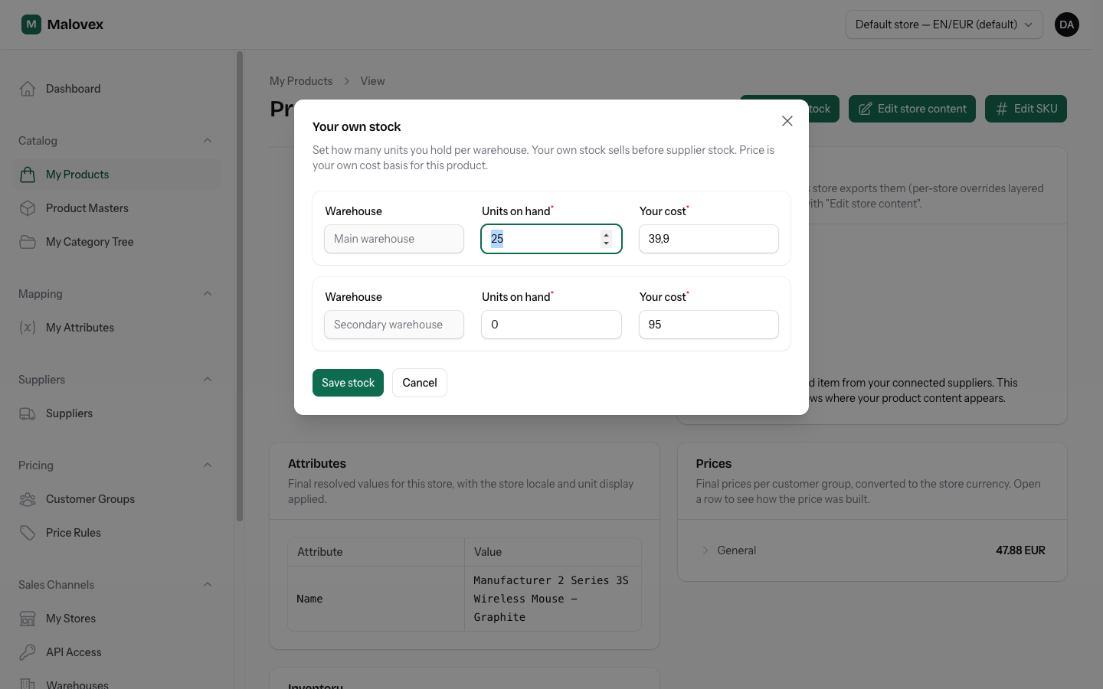
Task: Open My Category Tree menu item
Action: tap(116, 242)
